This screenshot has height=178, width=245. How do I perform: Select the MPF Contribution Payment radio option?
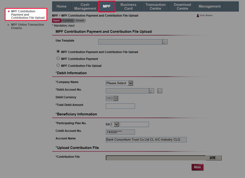point(58,58)
